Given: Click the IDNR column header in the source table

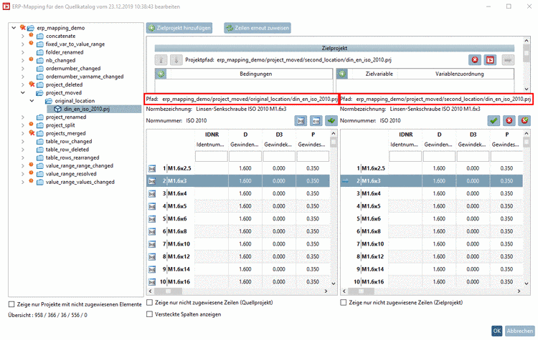Looking at the screenshot, I should (212, 135).
